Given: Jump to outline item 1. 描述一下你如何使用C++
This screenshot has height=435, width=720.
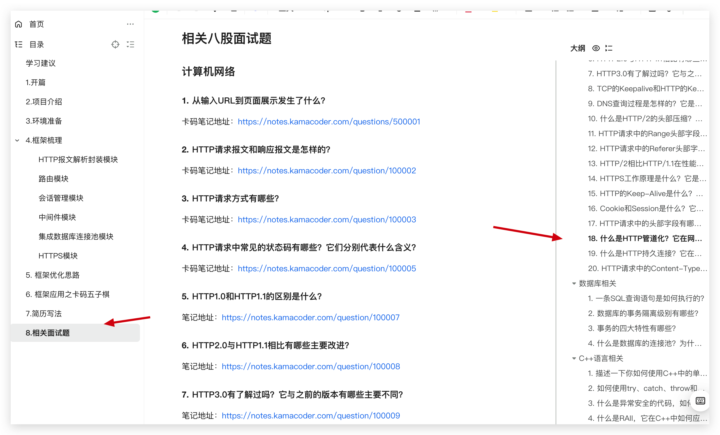Looking at the screenshot, I should point(647,373).
